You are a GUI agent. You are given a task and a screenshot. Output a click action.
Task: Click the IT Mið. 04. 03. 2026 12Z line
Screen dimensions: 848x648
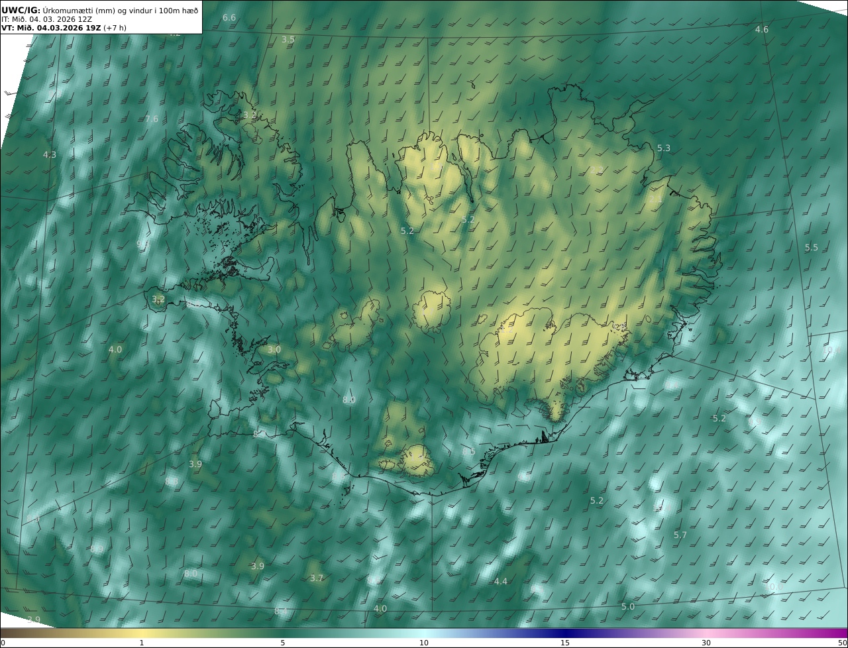click(46, 19)
